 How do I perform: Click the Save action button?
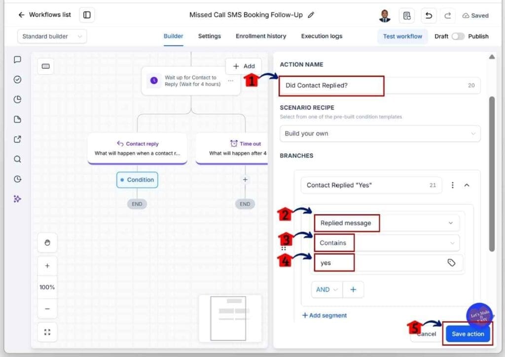point(468,334)
